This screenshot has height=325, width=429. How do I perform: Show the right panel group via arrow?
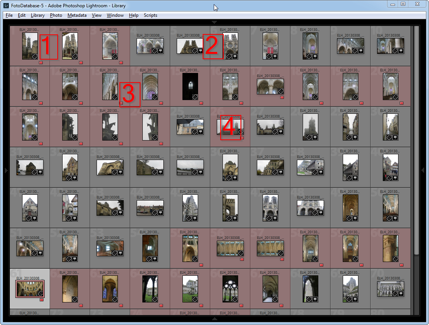point(423,170)
